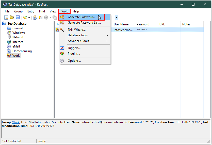212x145 pixels.
Task: Select the Work group
Action: pos(16,56)
